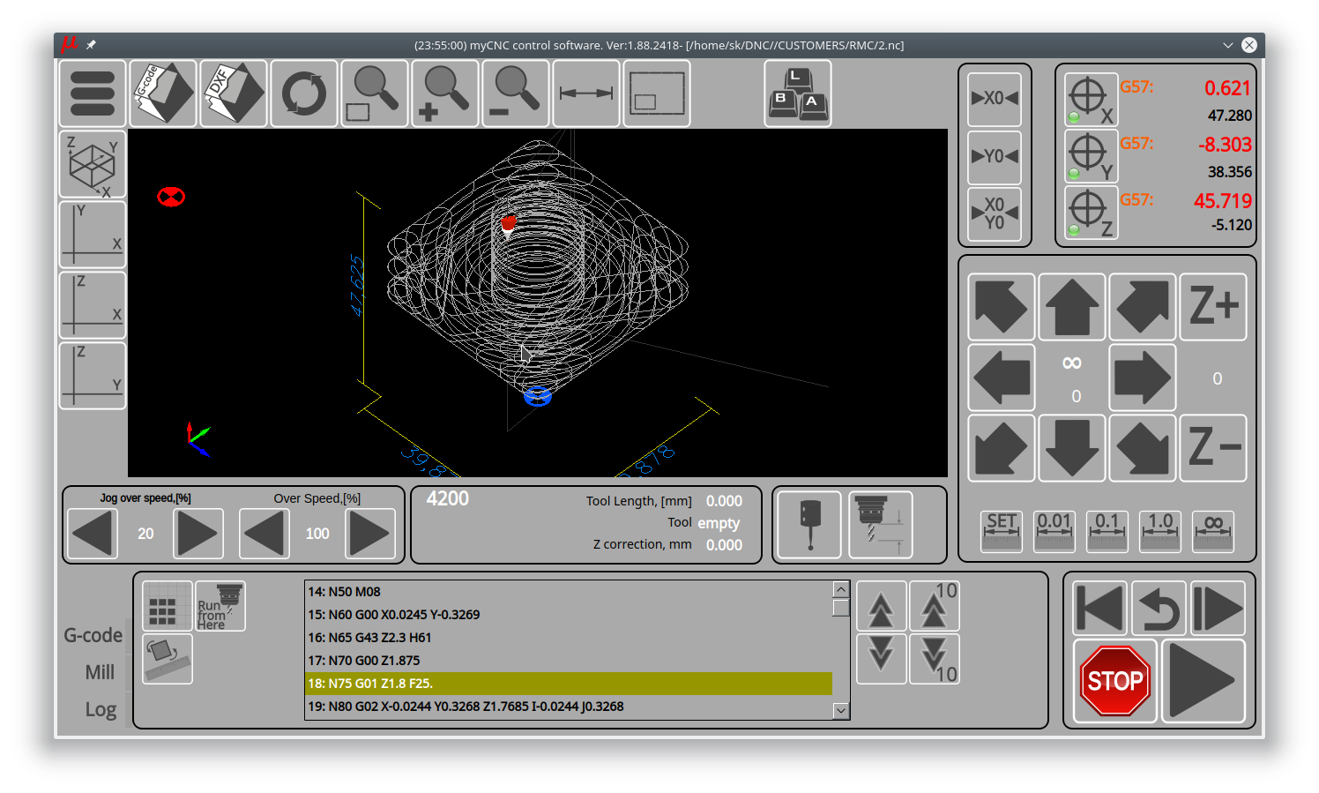Screen dimensions: 1319x793
Task: Open the hamburger main menu
Action: click(x=93, y=94)
